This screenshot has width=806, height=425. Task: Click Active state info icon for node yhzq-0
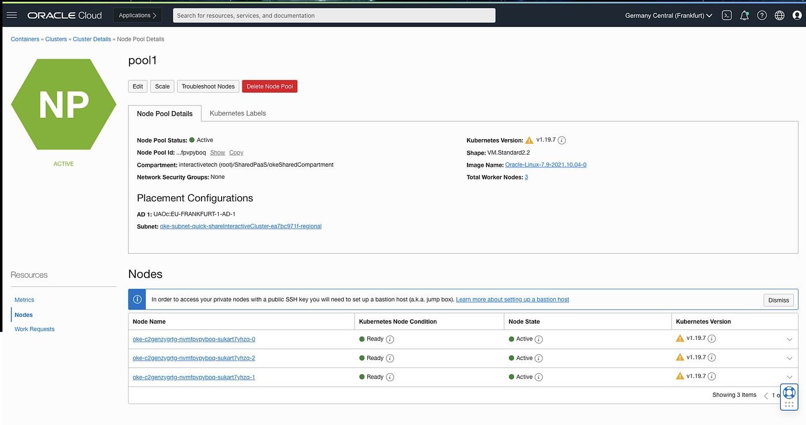coord(539,339)
